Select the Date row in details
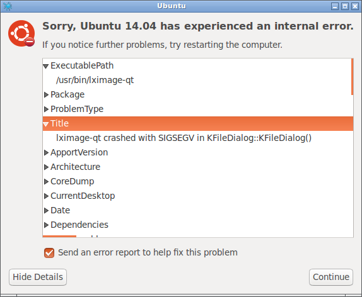The image size is (362, 297). [x=198, y=210]
